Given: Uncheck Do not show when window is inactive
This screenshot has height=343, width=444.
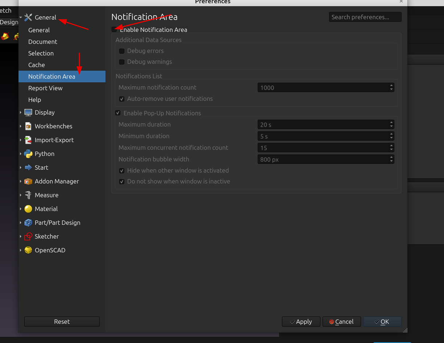Looking at the screenshot, I should pyautogui.click(x=122, y=182).
